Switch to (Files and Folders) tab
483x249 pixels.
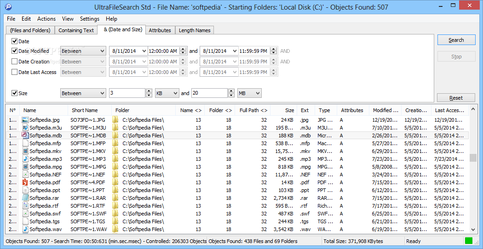[x=30, y=30]
